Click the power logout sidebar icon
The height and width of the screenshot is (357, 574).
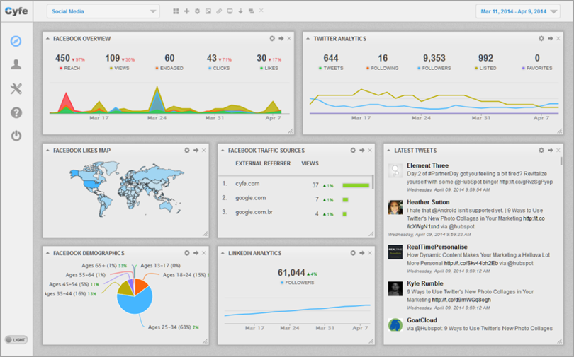pyautogui.click(x=16, y=136)
